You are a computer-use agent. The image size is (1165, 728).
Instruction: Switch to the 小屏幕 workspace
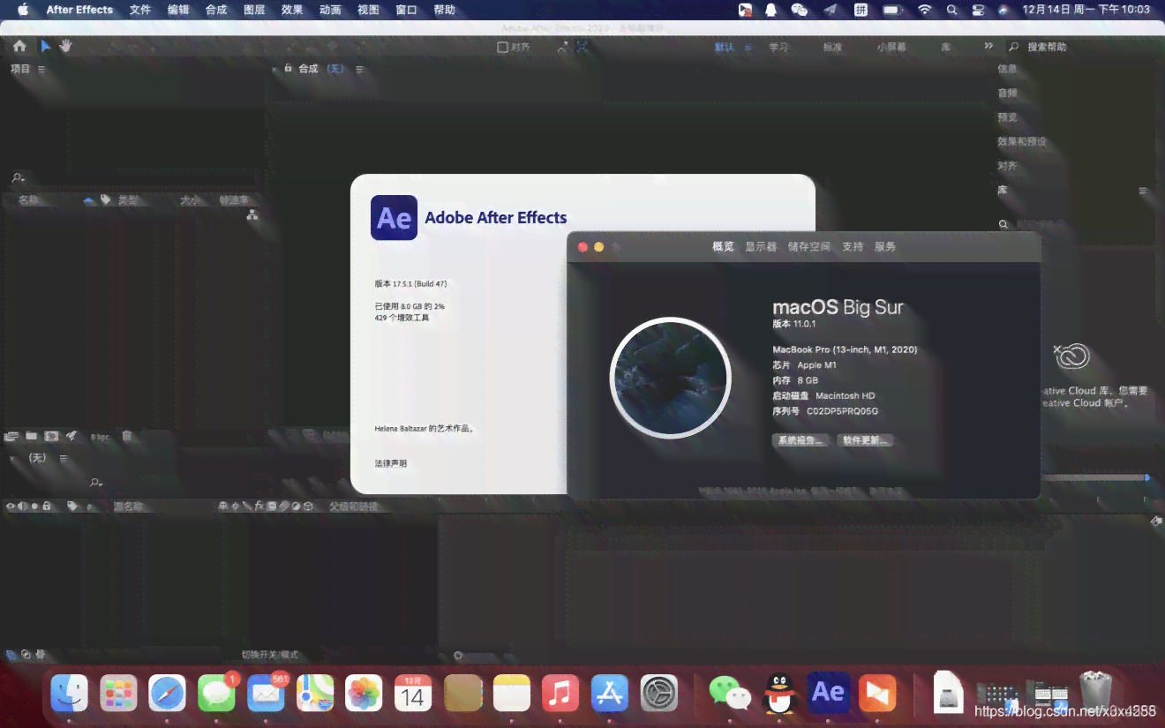[891, 47]
